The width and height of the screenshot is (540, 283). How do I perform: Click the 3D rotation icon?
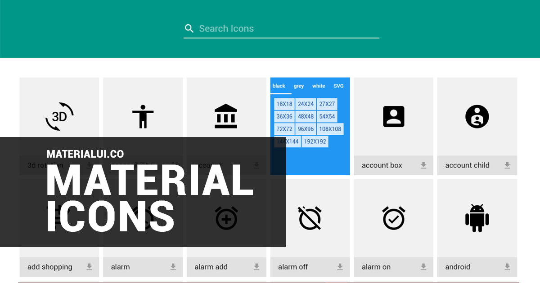(x=59, y=117)
